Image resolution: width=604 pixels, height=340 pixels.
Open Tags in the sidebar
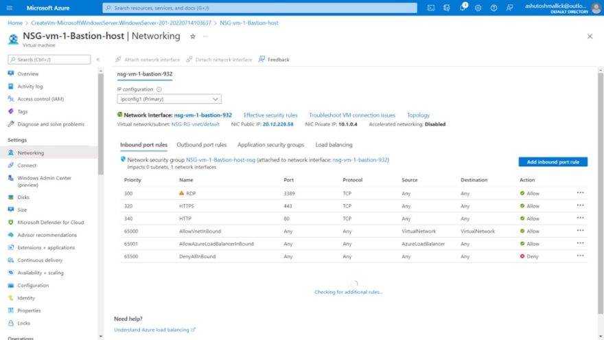point(23,111)
